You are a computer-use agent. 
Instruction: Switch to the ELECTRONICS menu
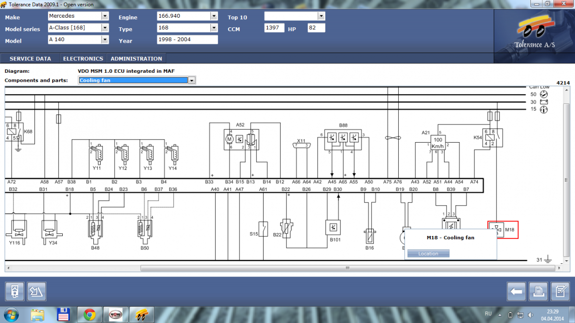pyautogui.click(x=83, y=59)
